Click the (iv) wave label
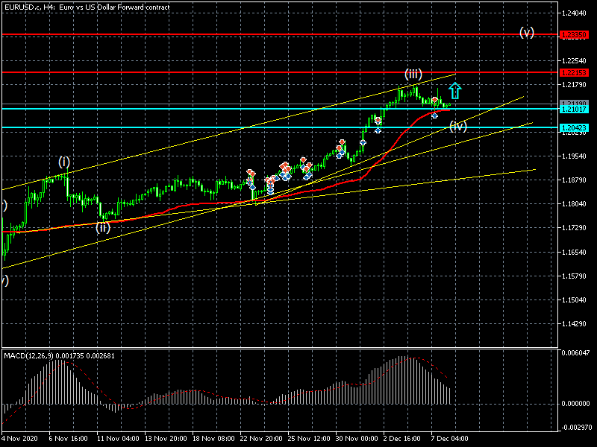Image resolution: width=597 pixels, height=447 pixels. click(x=458, y=126)
